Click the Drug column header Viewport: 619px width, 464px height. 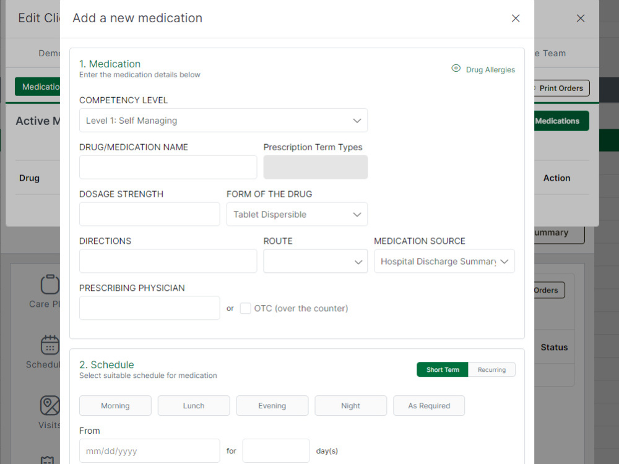point(29,178)
